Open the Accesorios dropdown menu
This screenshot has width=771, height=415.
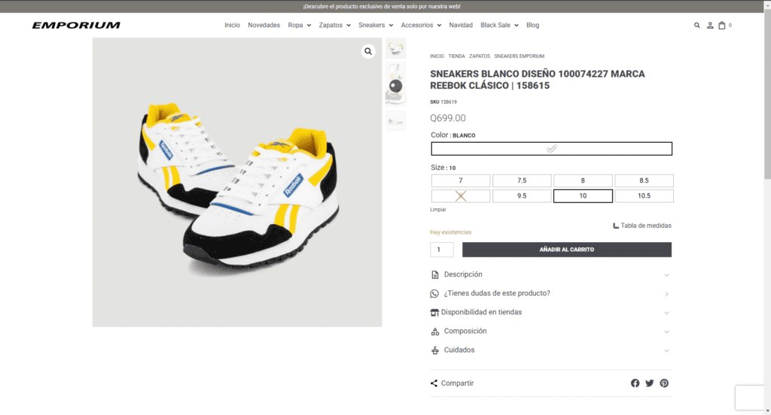point(421,25)
